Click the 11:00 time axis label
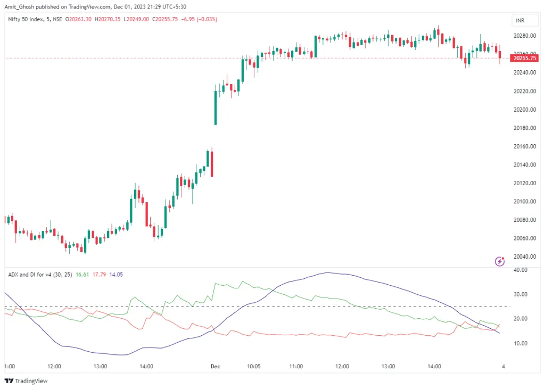Image resolution: width=545 pixels, height=389 pixels. [x=296, y=366]
